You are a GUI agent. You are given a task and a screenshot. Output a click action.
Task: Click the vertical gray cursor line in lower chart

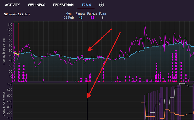point(87,101)
